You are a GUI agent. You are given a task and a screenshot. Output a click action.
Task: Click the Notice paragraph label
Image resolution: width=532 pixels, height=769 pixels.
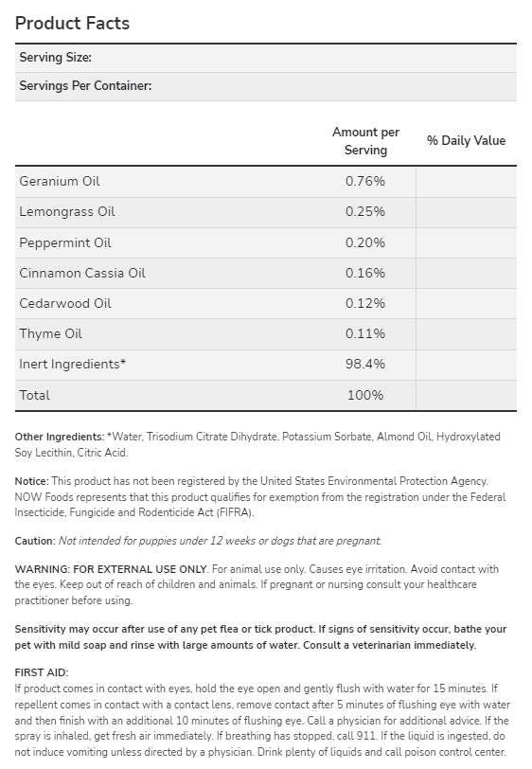coord(31,481)
